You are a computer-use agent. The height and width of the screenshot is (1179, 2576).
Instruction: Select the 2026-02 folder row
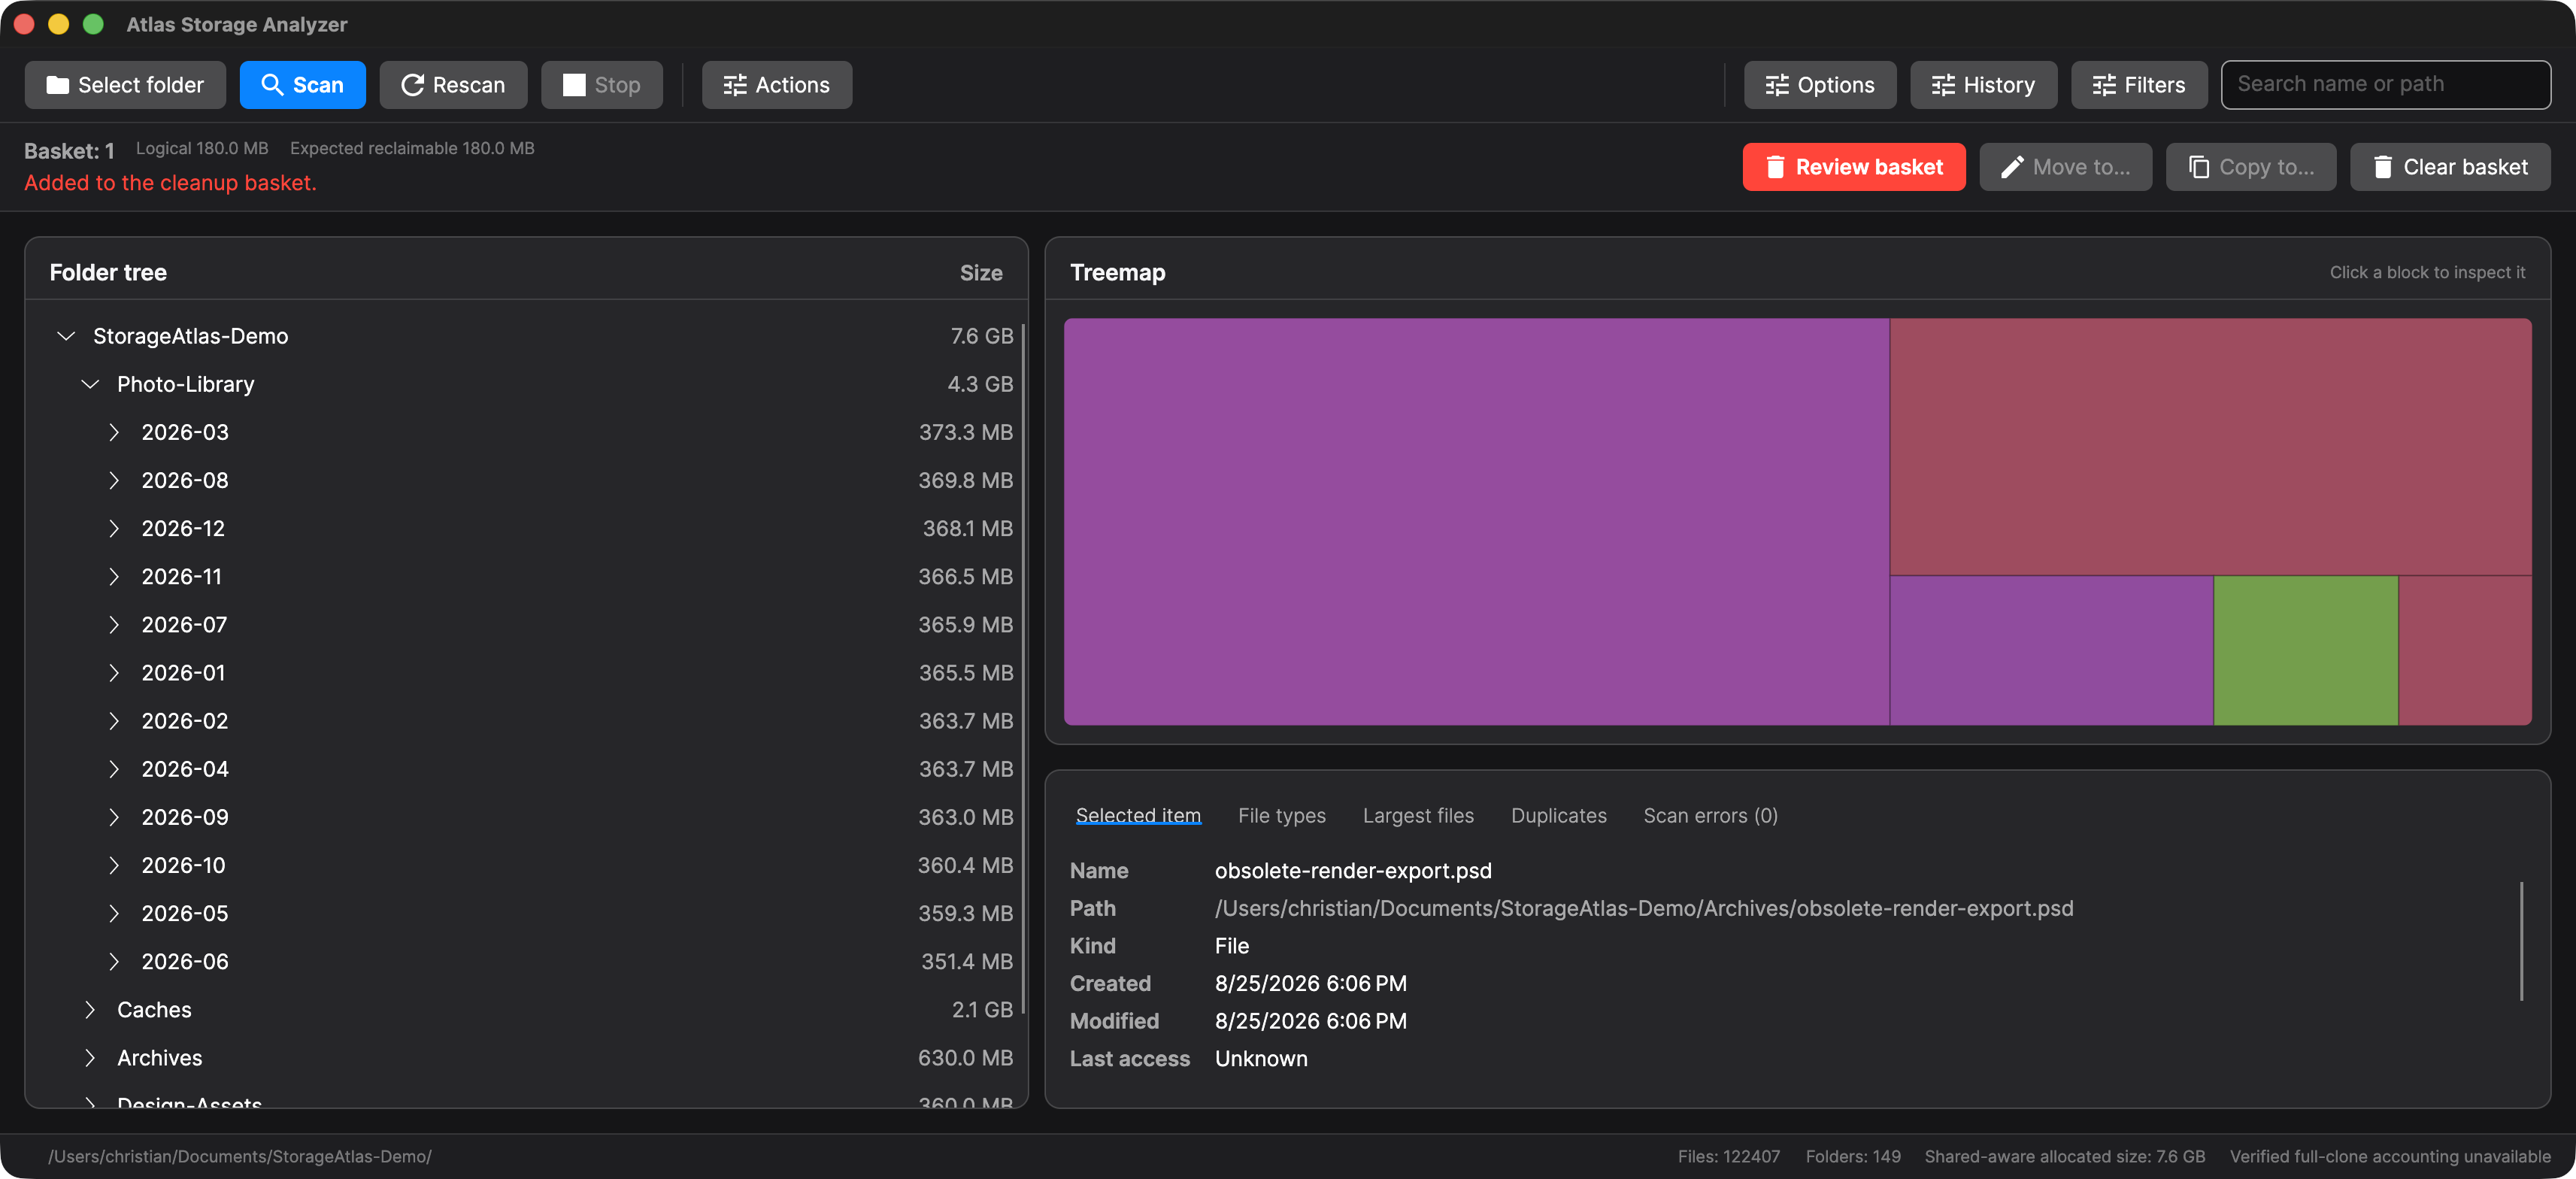[x=527, y=721]
